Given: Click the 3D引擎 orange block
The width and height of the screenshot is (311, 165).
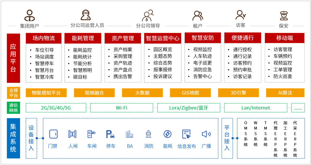Looking at the screenshot, I should (x=238, y=93).
